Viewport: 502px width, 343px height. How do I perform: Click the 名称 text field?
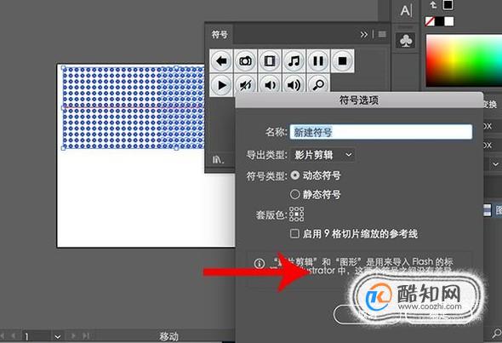coord(381,132)
